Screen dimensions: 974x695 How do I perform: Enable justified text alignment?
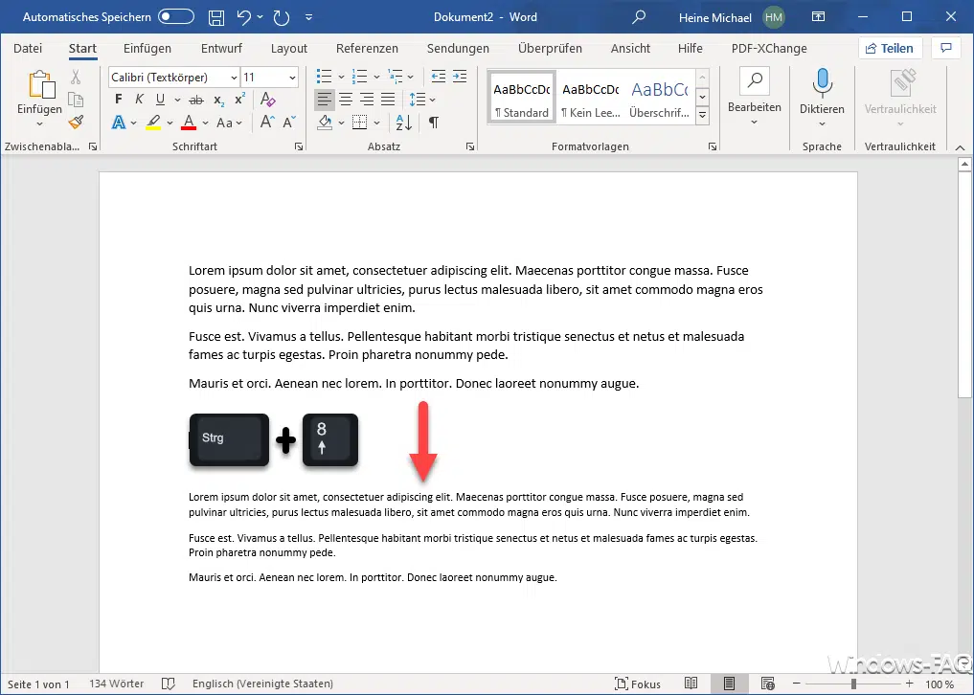387,100
